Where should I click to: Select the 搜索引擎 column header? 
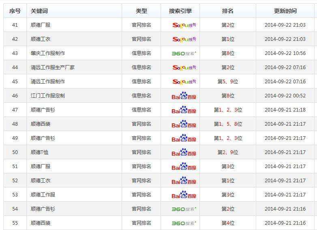(x=180, y=11)
